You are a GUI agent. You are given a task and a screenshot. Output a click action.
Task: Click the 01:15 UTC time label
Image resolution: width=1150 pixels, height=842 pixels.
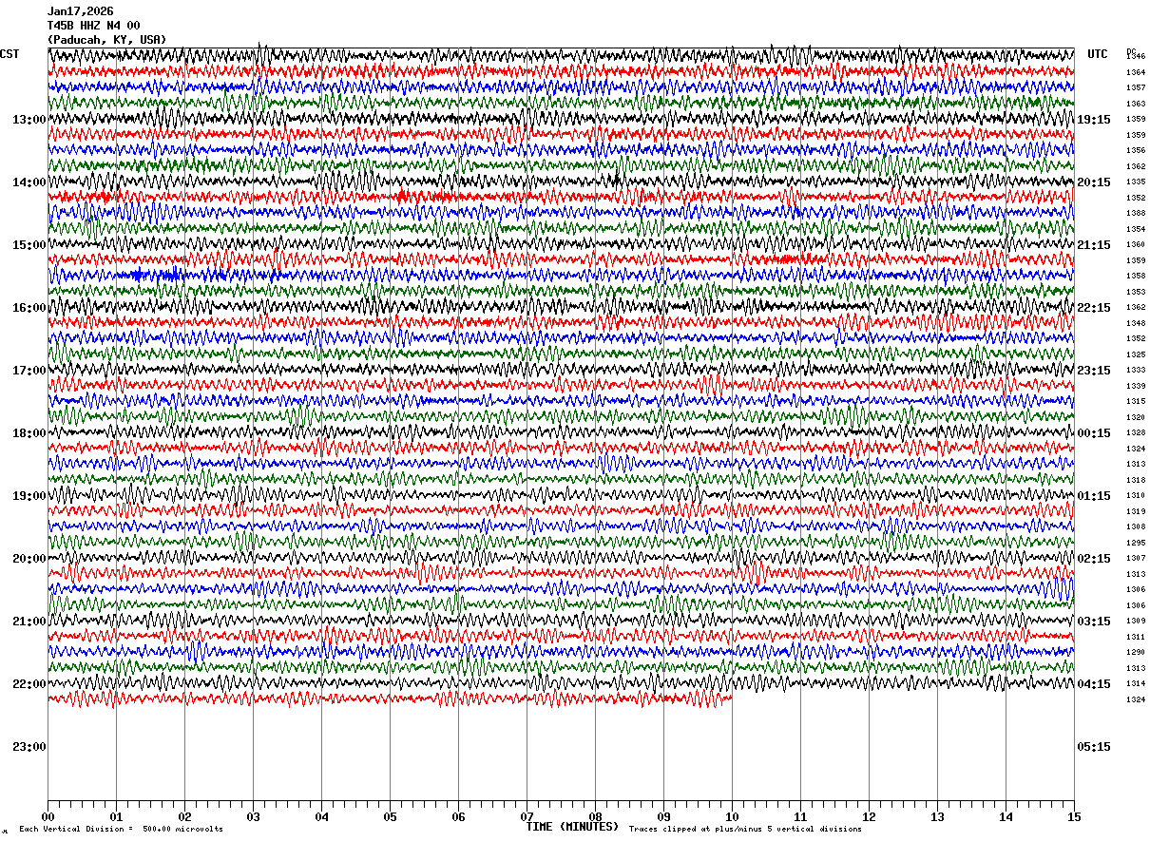click(1094, 496)
